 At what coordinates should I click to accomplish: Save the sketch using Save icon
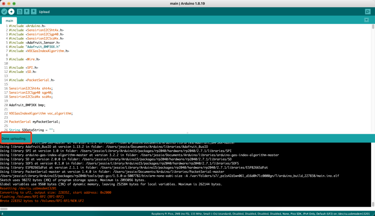coord(34,12)
